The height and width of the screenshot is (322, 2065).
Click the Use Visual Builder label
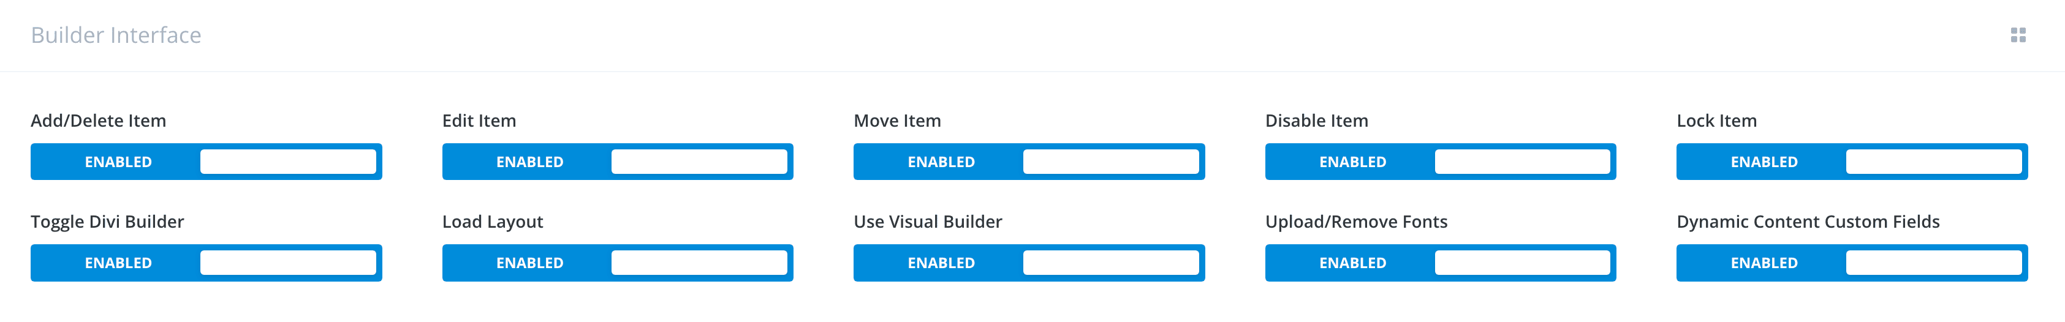pos(928,222)
